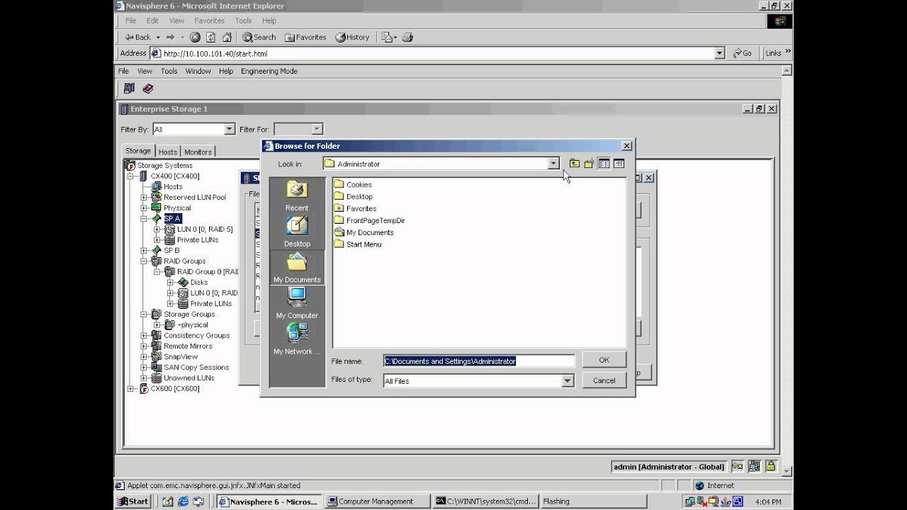The width and height of the screenshot is (907, 510).
Task: Open the Files of type dropdown
Action: [x=567, y=381]
